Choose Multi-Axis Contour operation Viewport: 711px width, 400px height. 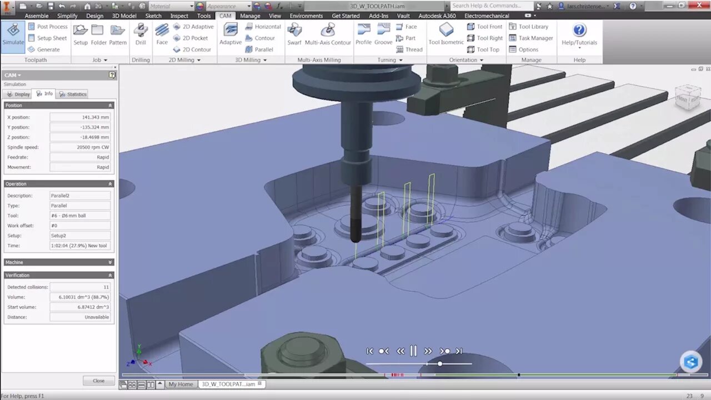[328, 35]
